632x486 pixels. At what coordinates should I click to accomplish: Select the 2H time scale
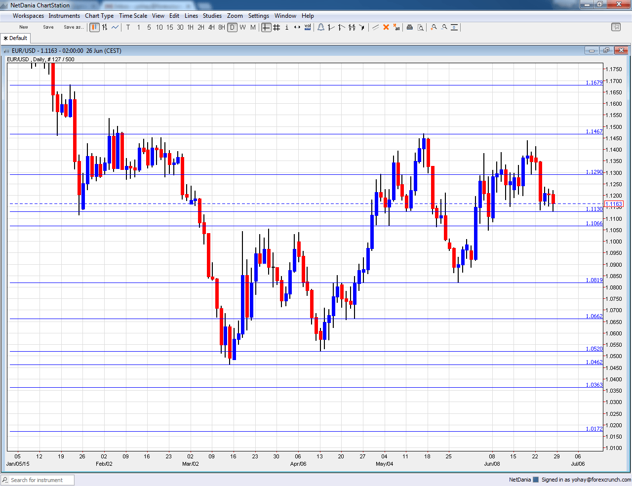pyautogui.click(x=201, y=27)
